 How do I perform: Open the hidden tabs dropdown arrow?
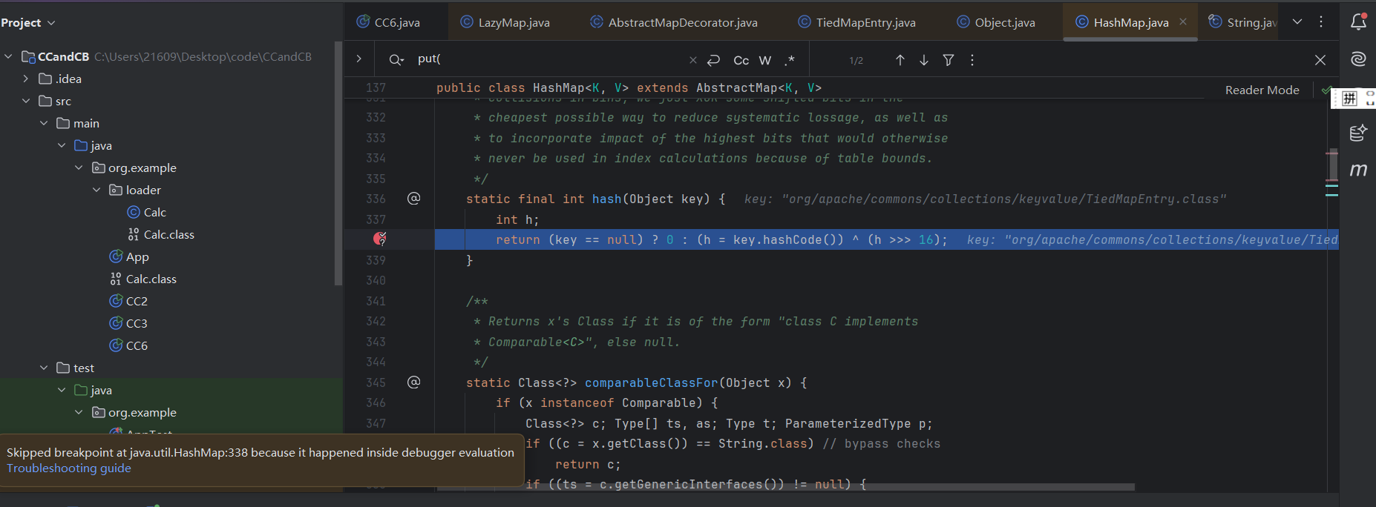(1297, 22)
